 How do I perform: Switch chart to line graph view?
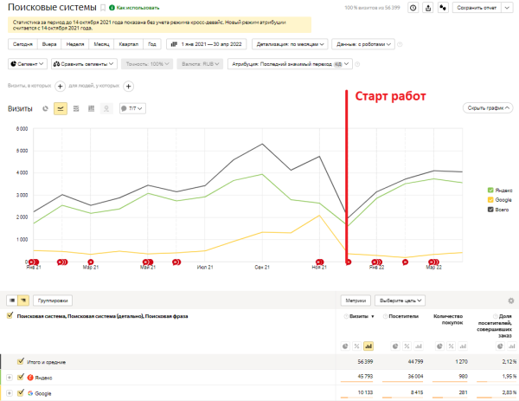coord(61,108)
